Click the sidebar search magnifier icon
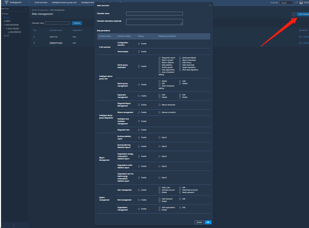309x228 pixels. (x=26, y=9)
